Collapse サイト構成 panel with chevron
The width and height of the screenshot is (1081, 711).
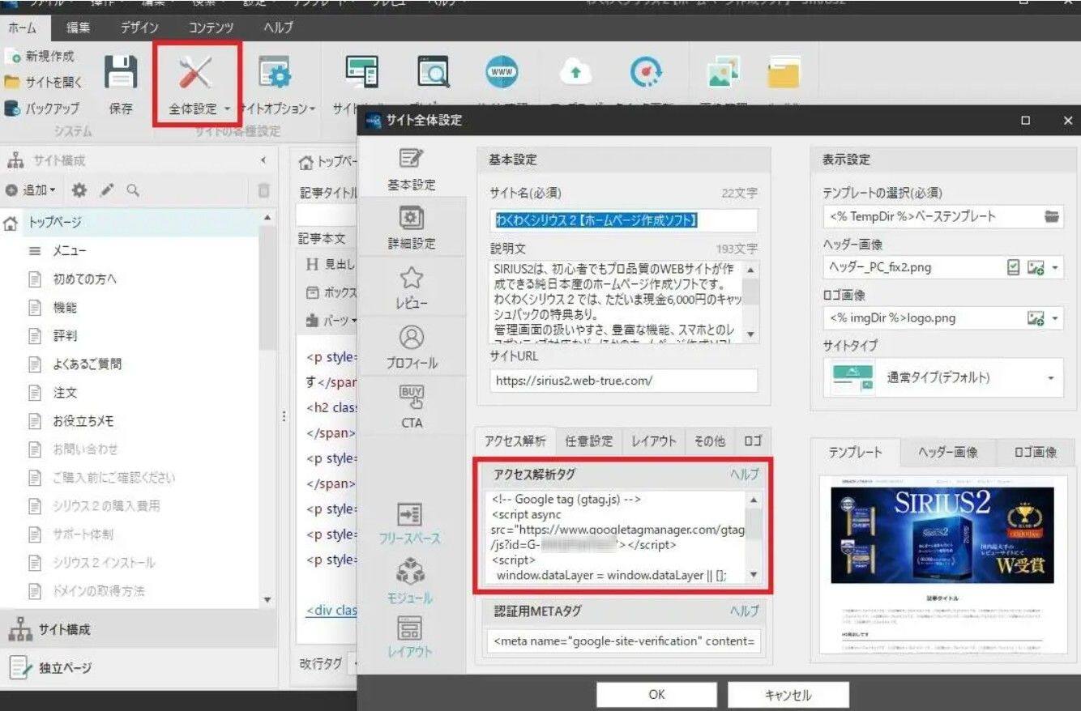click(263, 160)
